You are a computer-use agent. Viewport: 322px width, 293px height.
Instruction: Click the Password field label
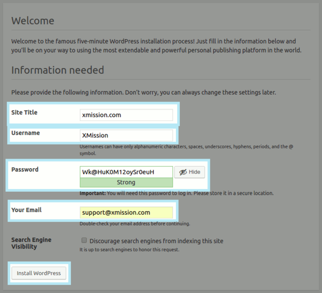click(x=25, y=169)
